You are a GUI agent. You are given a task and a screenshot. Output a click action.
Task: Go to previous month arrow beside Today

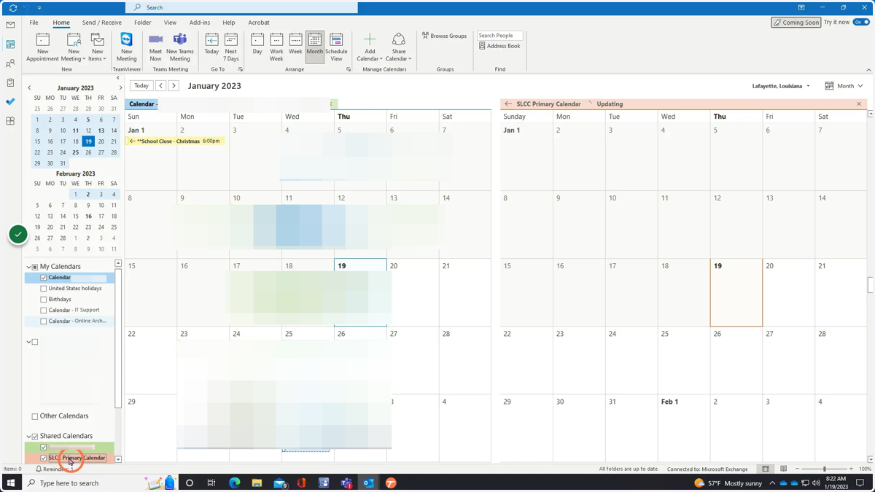coord(161,86)
